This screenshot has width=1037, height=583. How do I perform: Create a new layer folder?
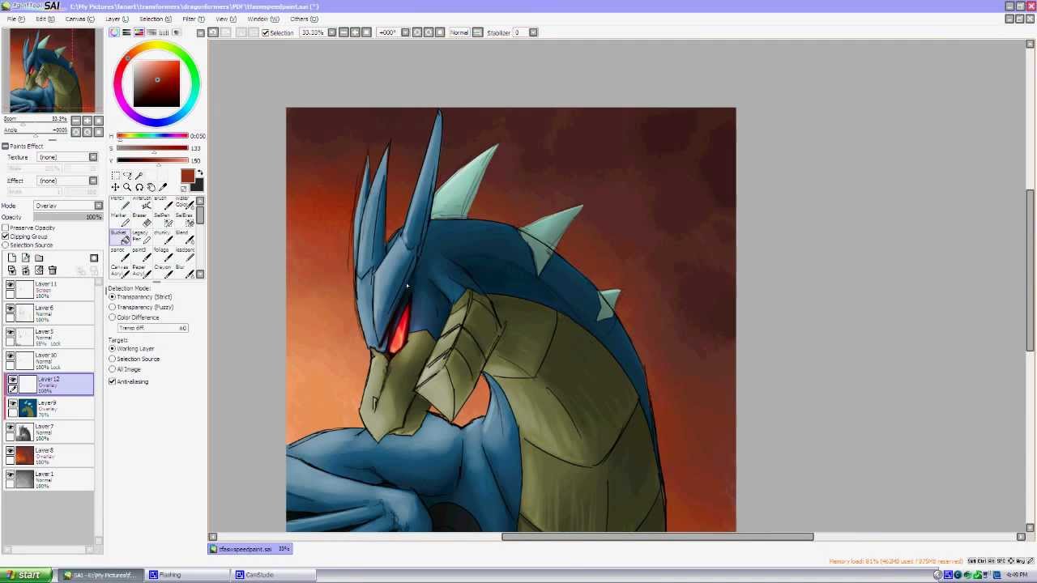(39, 258)
